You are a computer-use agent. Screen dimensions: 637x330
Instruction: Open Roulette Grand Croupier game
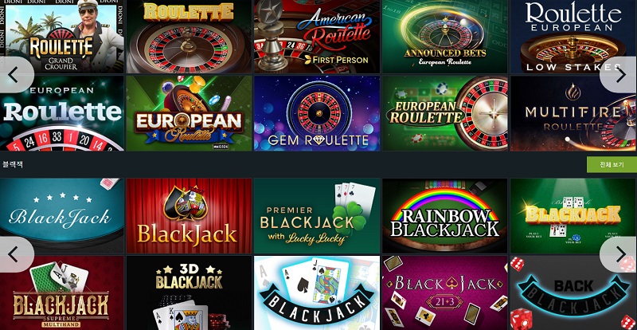(62, 37)
